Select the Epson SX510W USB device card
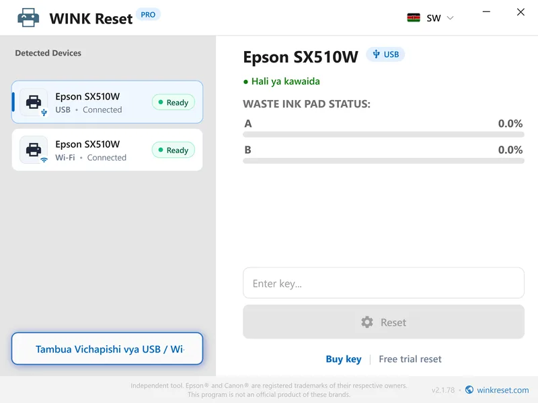 (107, 102)
